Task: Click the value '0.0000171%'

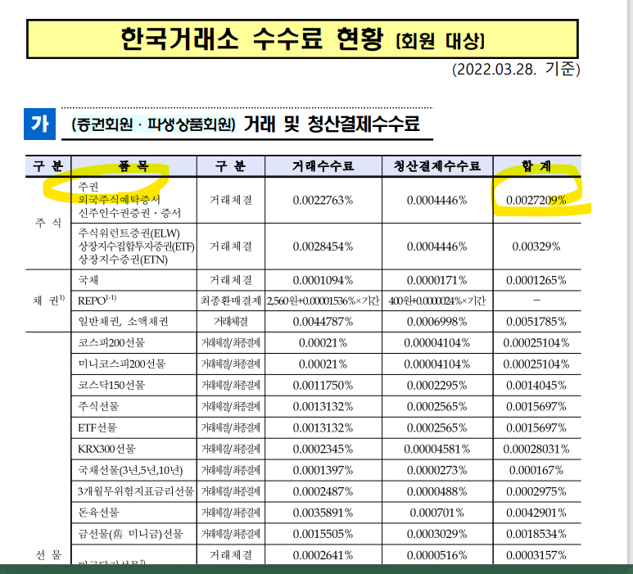Action: (x=436, y=280)
